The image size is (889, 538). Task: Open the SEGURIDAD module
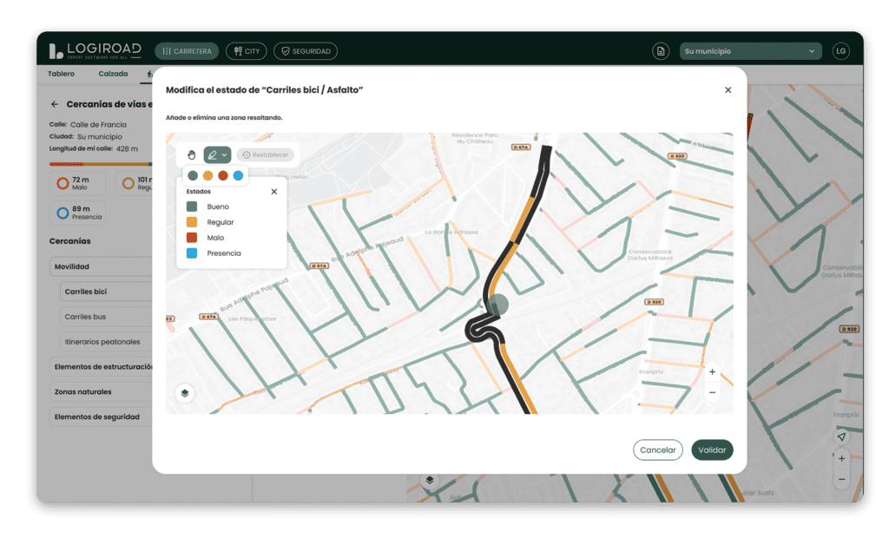pyautogui.click(x=306, y=51)
